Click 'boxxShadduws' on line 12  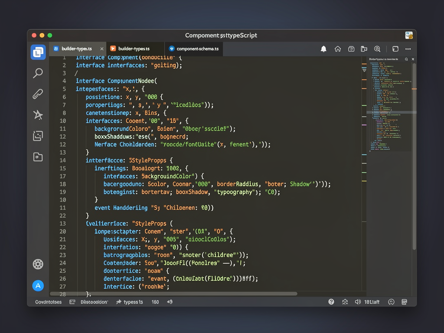click(113, 137)
